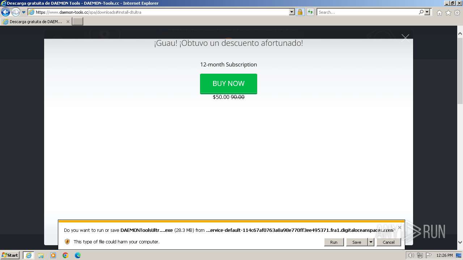Launch Edge from the taskbar
Screen dimensions: 463x260
[x=78, y=255]
